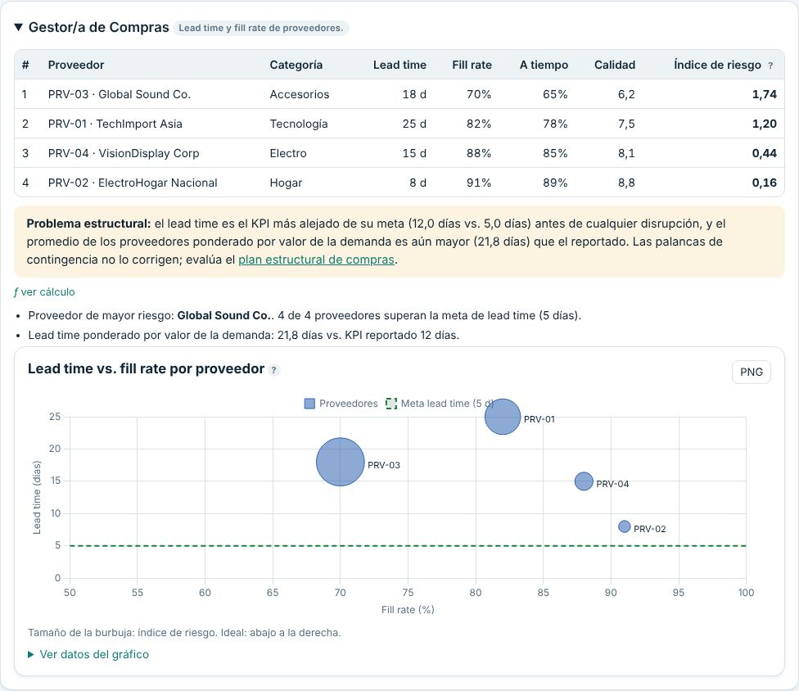Screen dimensions: 799x691
Task: Click the 'Tamaño de la burbuja' chart caption
Action: pos(184,632)
